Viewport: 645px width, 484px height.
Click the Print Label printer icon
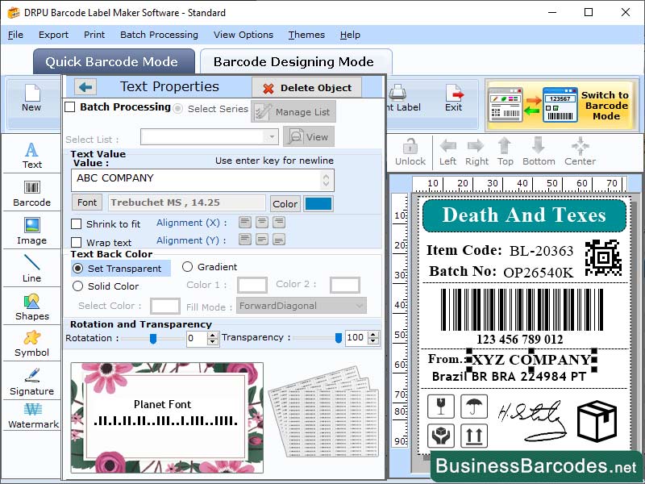tap(397, 92)
